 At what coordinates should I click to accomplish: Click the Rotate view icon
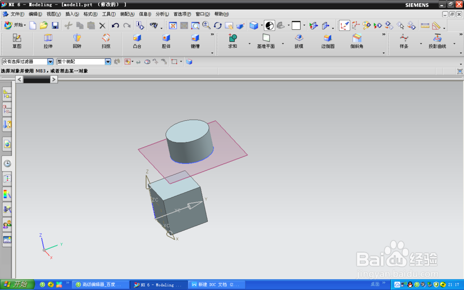tap(218, 26)
